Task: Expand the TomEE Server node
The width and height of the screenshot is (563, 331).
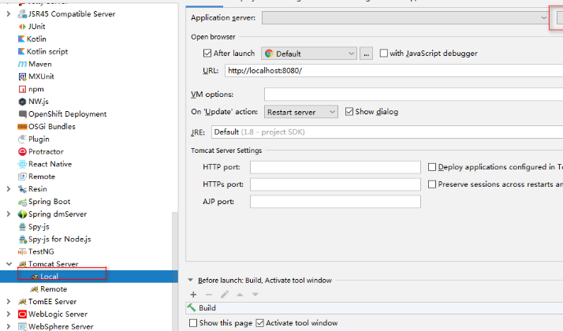Action: tap(8, 301)
